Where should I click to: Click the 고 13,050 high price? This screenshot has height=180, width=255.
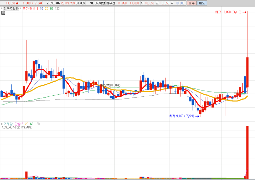click(162, 3)
